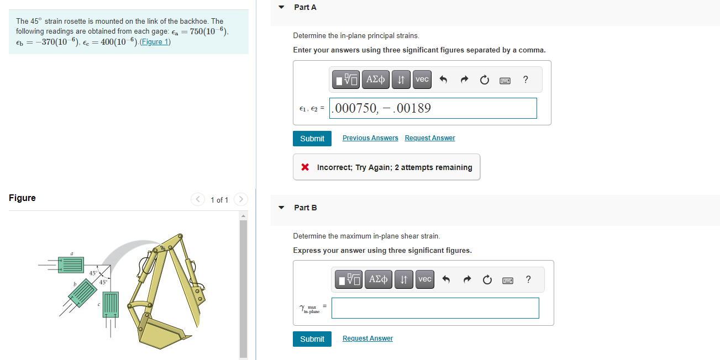The image size is (720, 360).
Task: Submit the answer for Part A
Action: 312,138
